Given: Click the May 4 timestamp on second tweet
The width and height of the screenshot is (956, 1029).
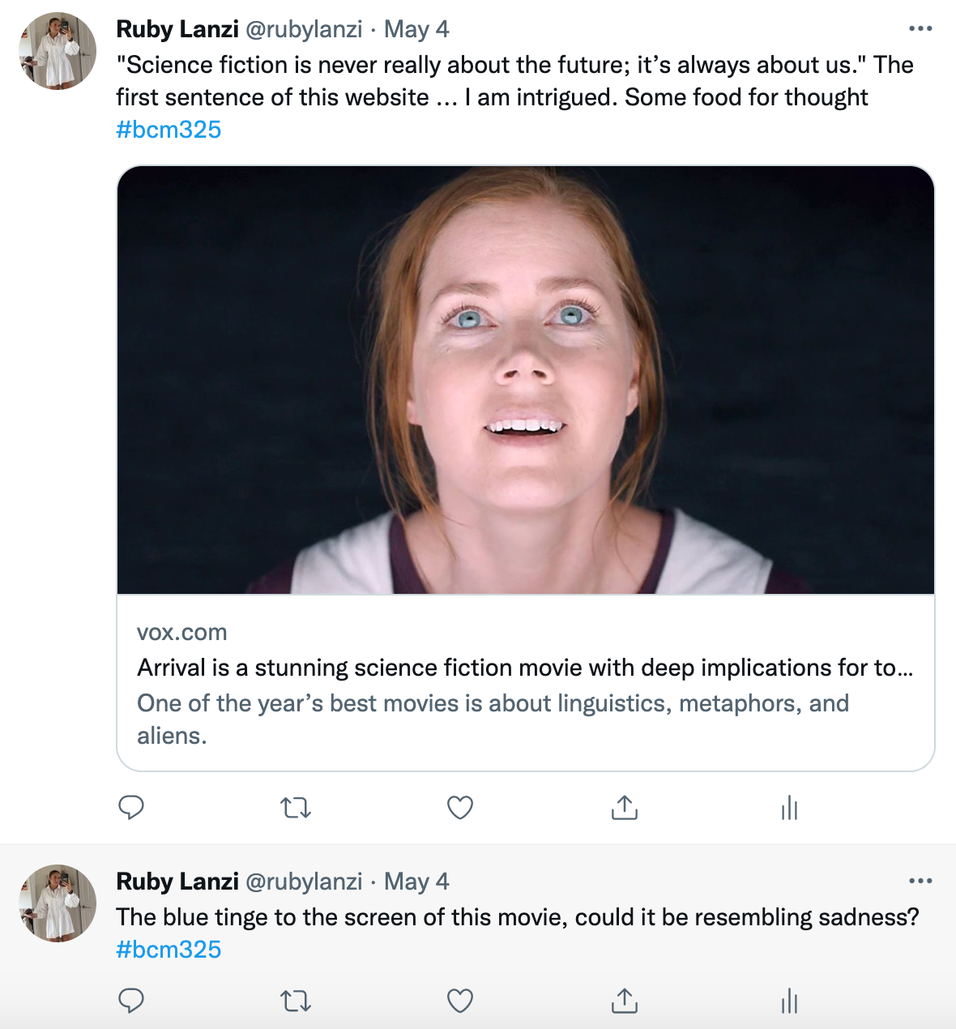Looking at the screenshot, I should pyautogui.click(x=416, y=882).
